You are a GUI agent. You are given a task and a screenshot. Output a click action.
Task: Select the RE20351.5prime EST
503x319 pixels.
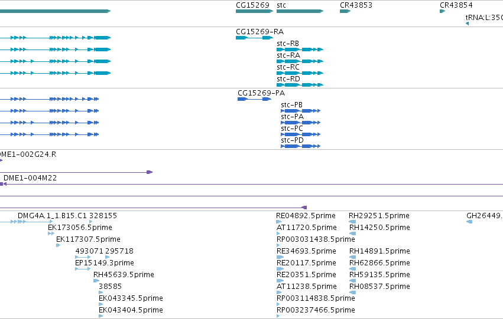[280, 281]
